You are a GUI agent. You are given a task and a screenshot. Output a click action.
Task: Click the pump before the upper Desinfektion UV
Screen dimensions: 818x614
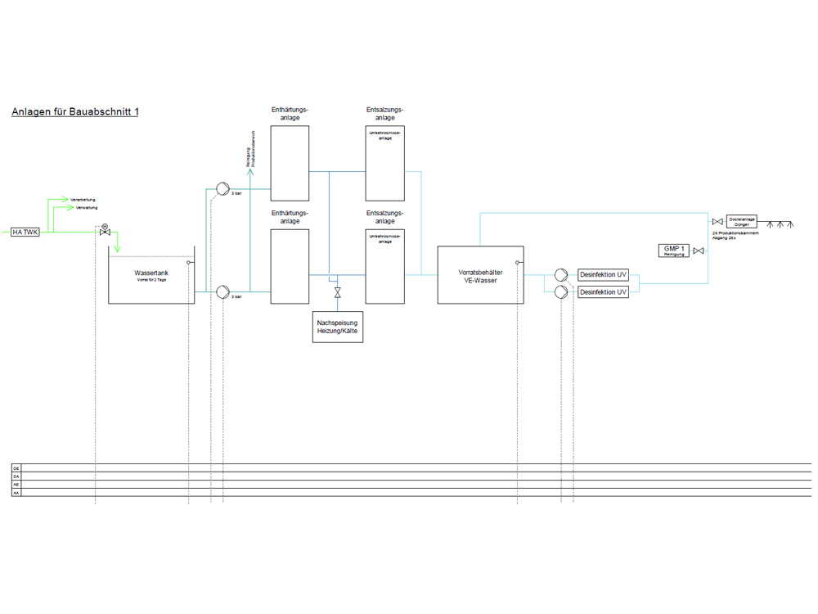pyautogui.click(x=561, y=274)
